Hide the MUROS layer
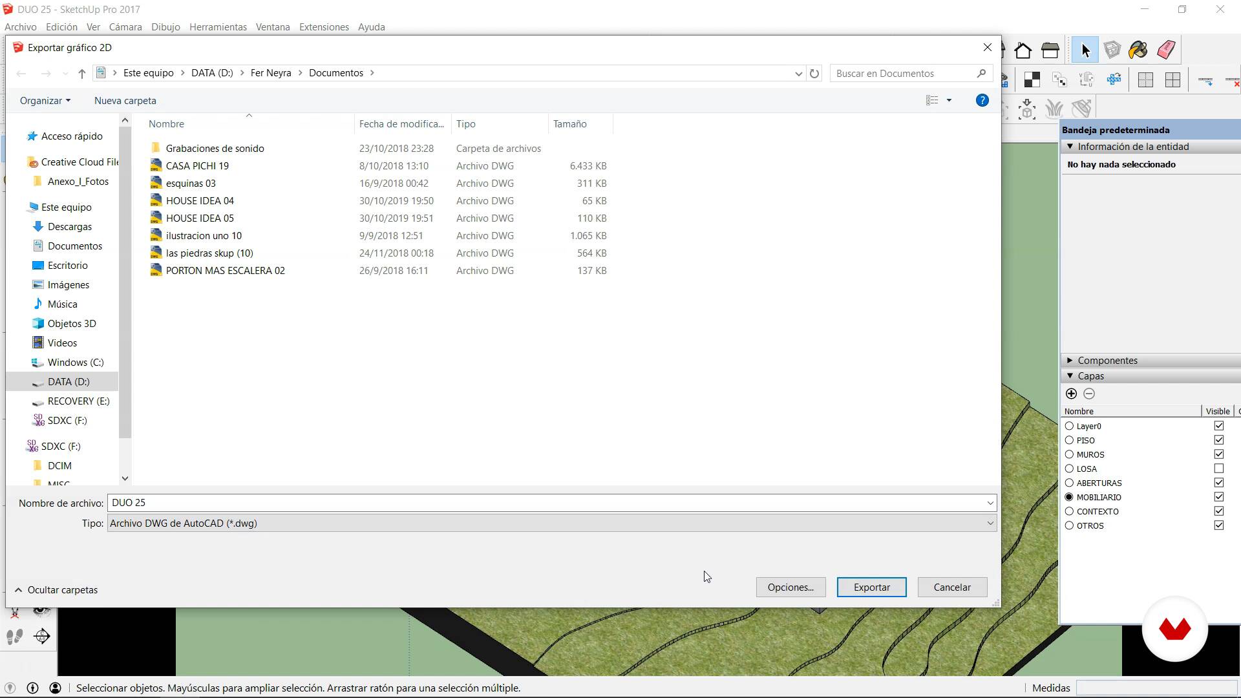1241x698 pixels. pyautogui.click(x=1219, y=454)
